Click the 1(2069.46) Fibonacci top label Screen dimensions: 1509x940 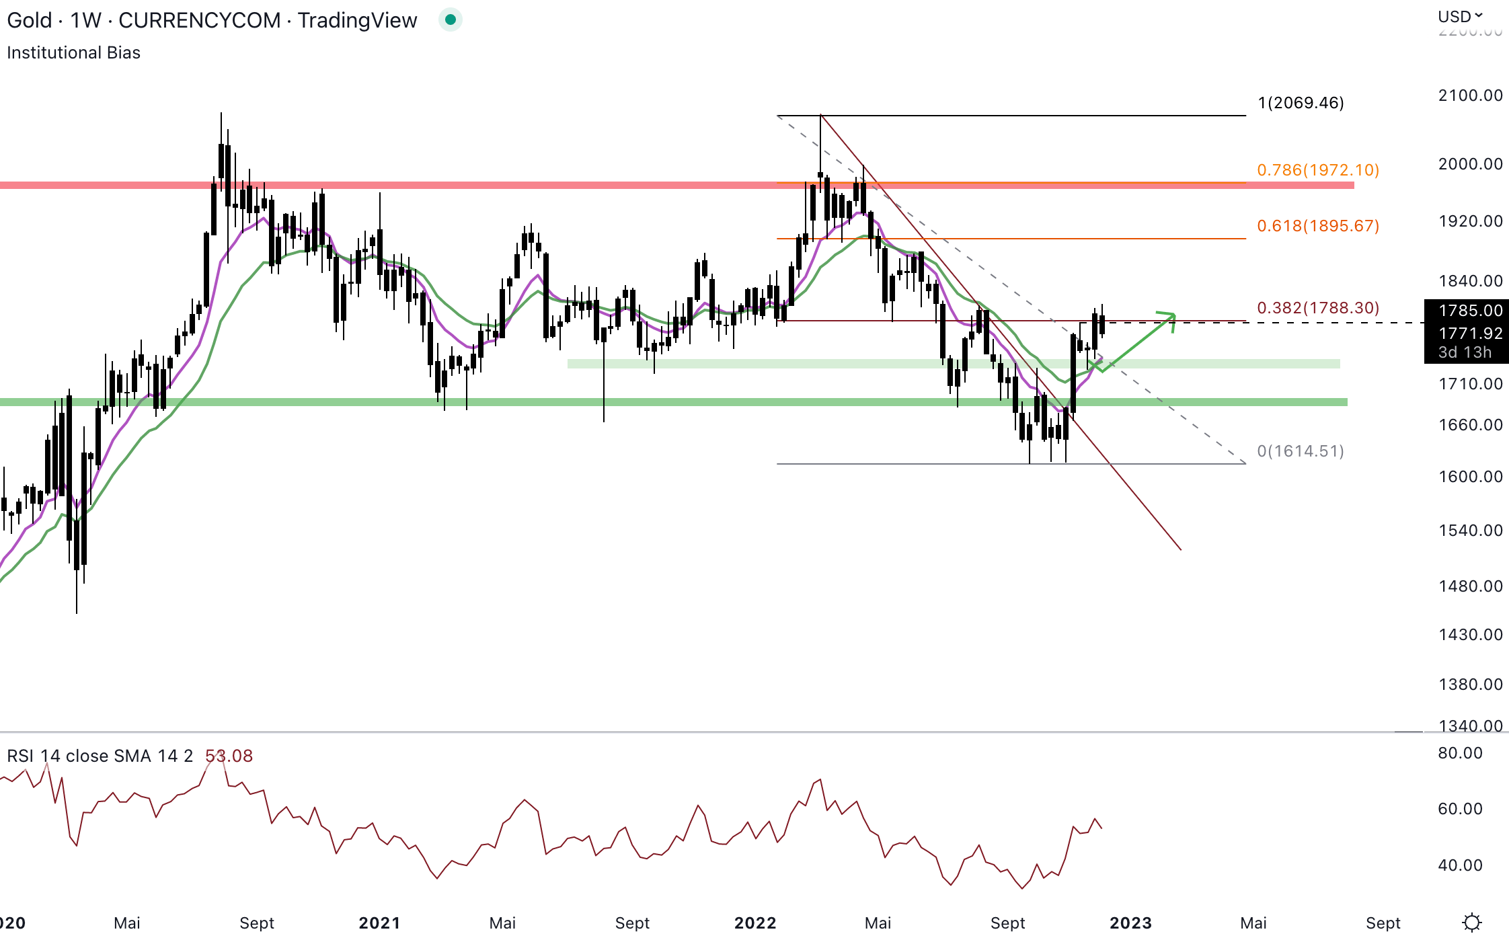(x=1301, y=103)
